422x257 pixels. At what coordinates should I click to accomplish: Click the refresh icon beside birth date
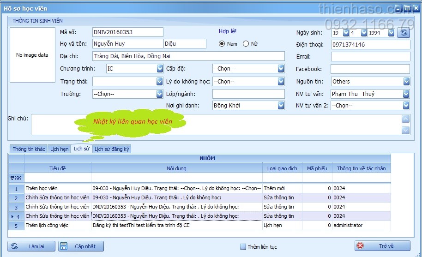[x=404, y=33]
